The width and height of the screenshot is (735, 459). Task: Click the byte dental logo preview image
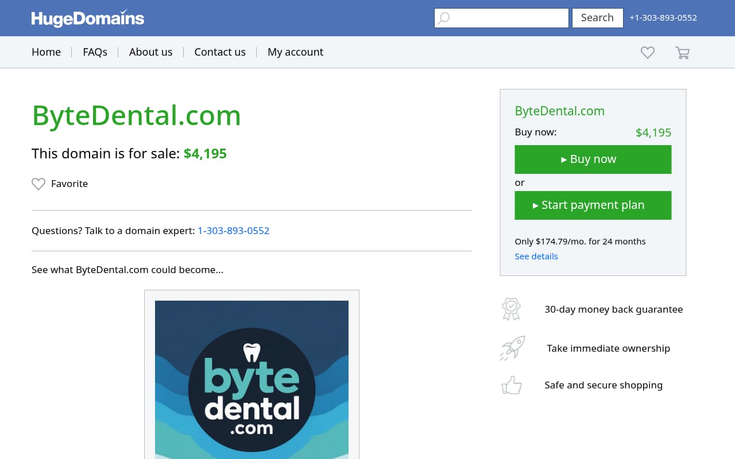click(x=252, y=379)
